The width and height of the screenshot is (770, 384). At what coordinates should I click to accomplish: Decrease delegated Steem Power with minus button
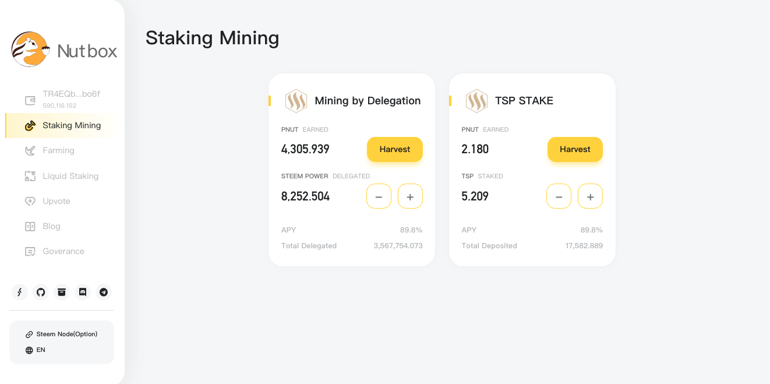tap(379, 197)
